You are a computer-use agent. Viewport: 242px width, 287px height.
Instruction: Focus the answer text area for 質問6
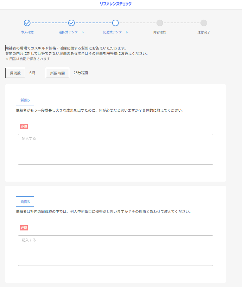click(x=115, y=250)
